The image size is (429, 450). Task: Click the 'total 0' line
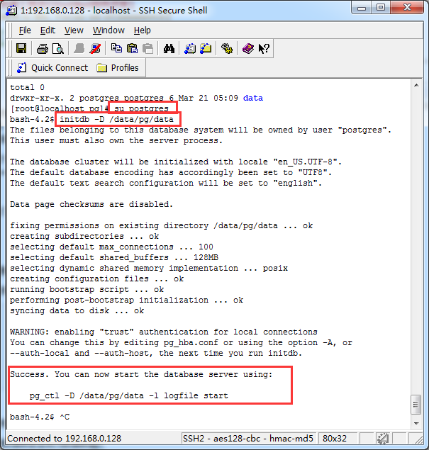pyautogui.click(x=27, y=87)
